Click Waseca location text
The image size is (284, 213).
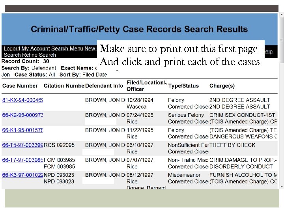pyautogui.click(x=136, y=106)
